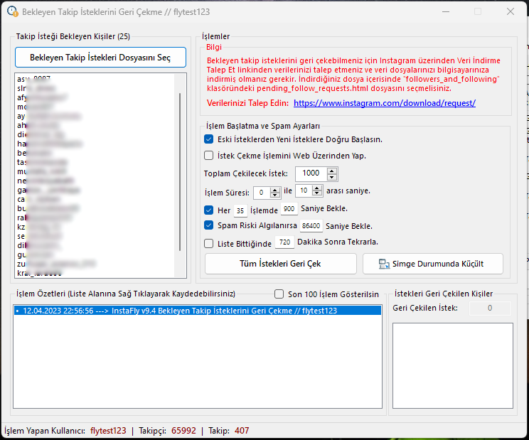Click Tüm İstekleri Geri Çek button
The height and width of the screenshot is (440, 529).
pyautogui.click(x=281, y=264)
